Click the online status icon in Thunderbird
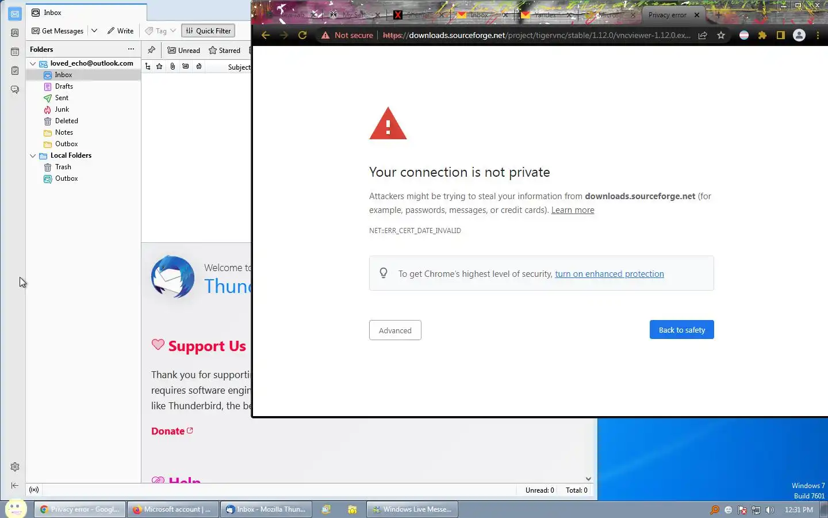The image size is (828, 518). pos(34,490)
